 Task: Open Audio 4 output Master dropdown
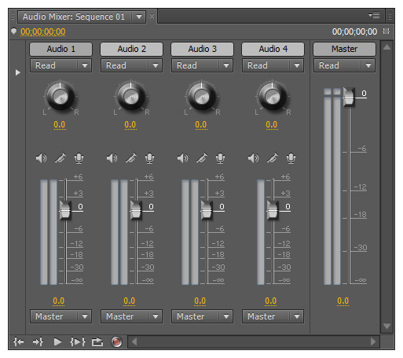tap(273, 316)
